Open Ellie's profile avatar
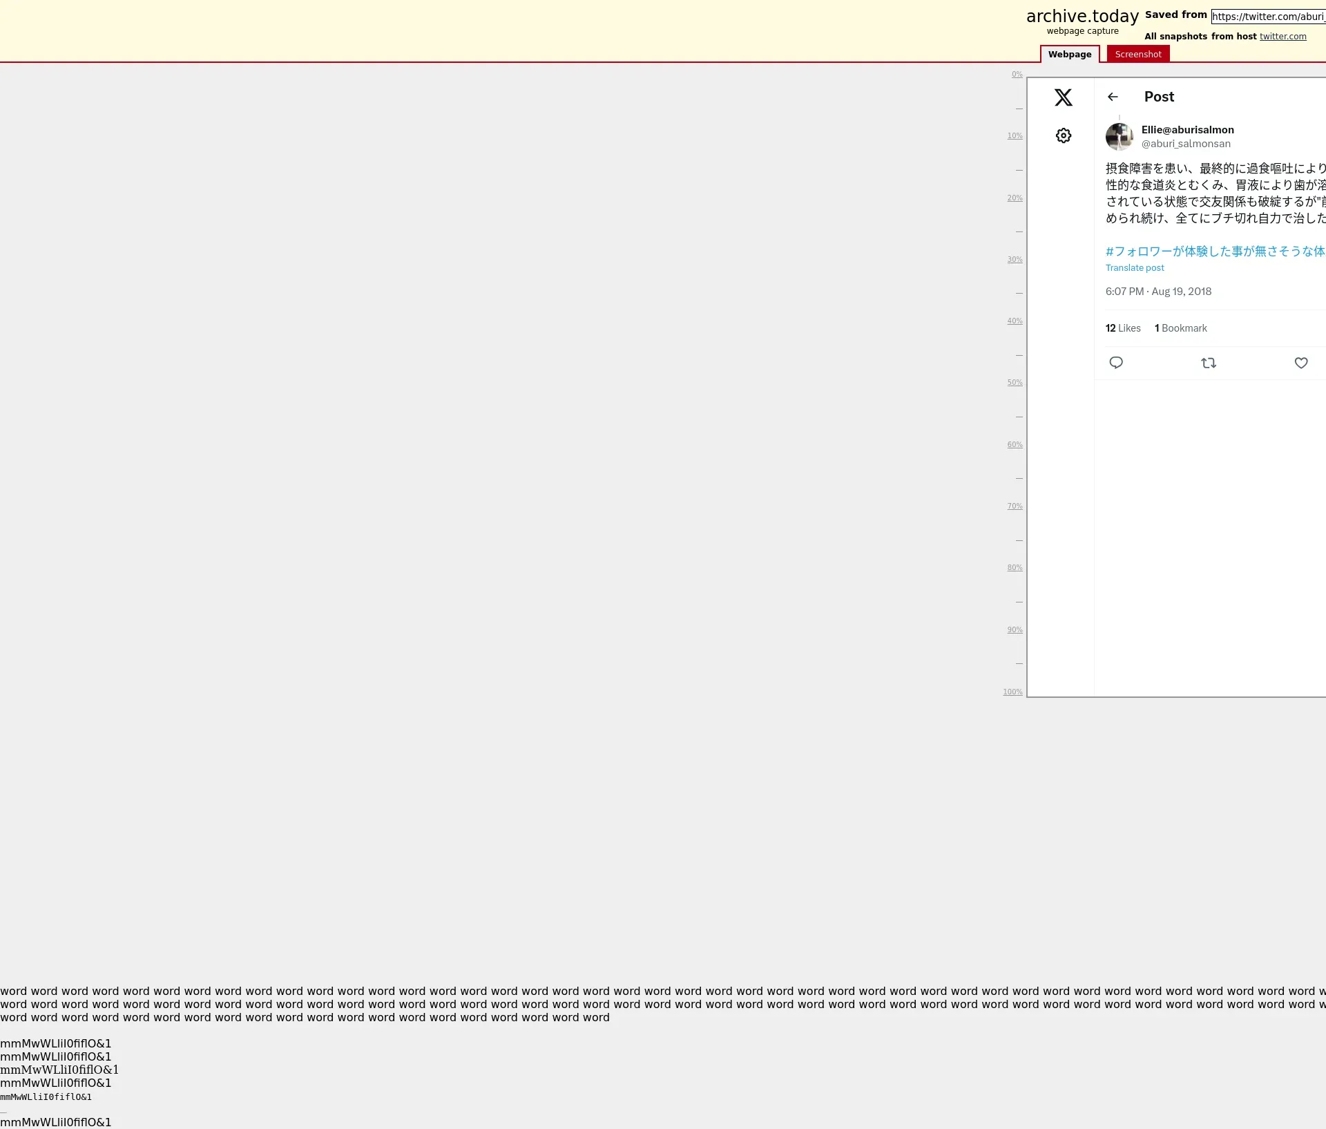Image resolution: width=1326 pixels, height=1129 pixels. tap(1119, 137)
